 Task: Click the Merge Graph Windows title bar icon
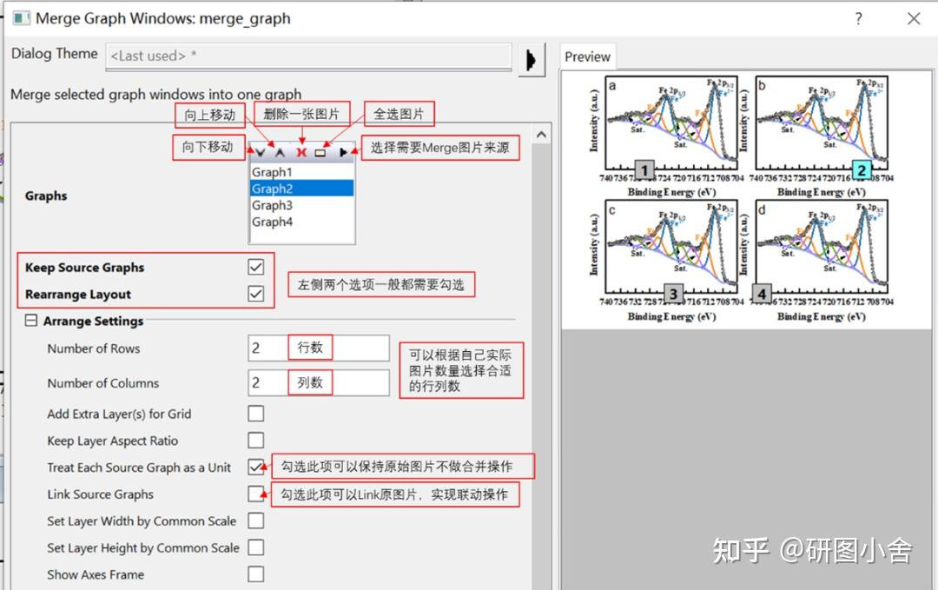pos(23,17)
